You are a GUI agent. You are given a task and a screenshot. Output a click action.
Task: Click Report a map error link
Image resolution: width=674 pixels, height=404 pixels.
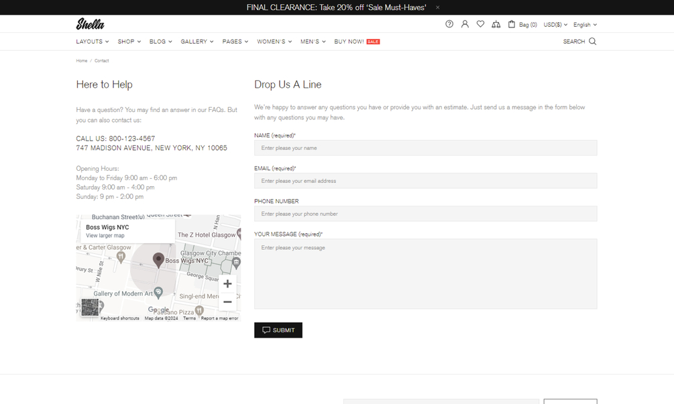point(220,318)
